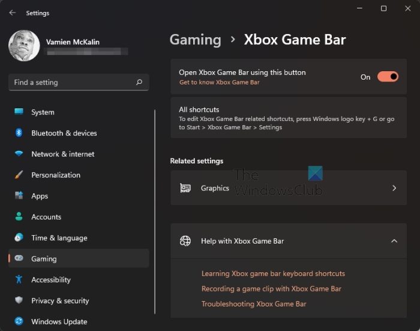This screenshot has width=420, height=331.
Task: Close the Settings window
Action: [407, 8]
